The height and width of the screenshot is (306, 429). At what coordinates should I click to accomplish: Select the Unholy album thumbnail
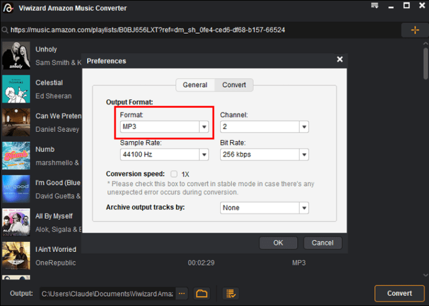click(x=16, y=55)
